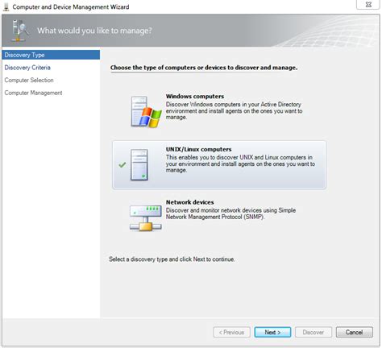Screen dimensions: 382x348
Task: Click the Windows computers server icon
Action: click(146, 112)
